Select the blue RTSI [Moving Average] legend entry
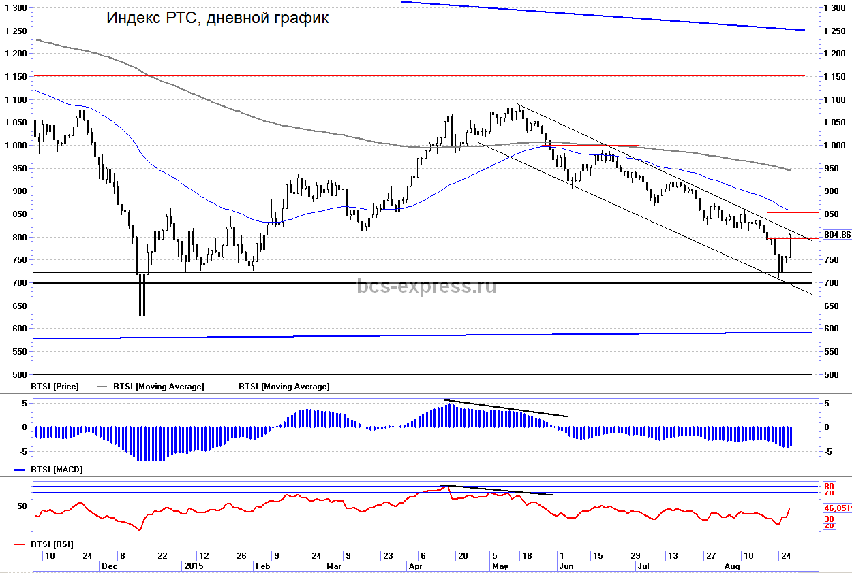 coord(284,387)
